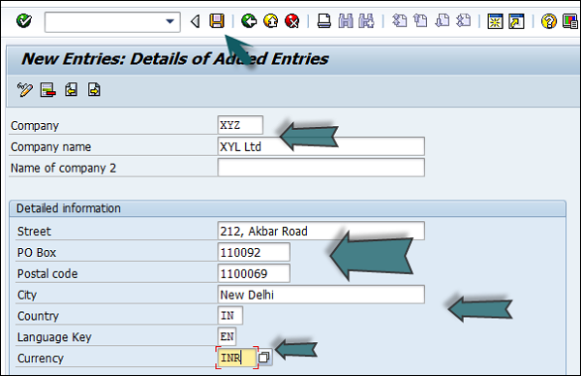
Task: Click the Company name field with XYL Ltd
Action: (x=321, y=146)
